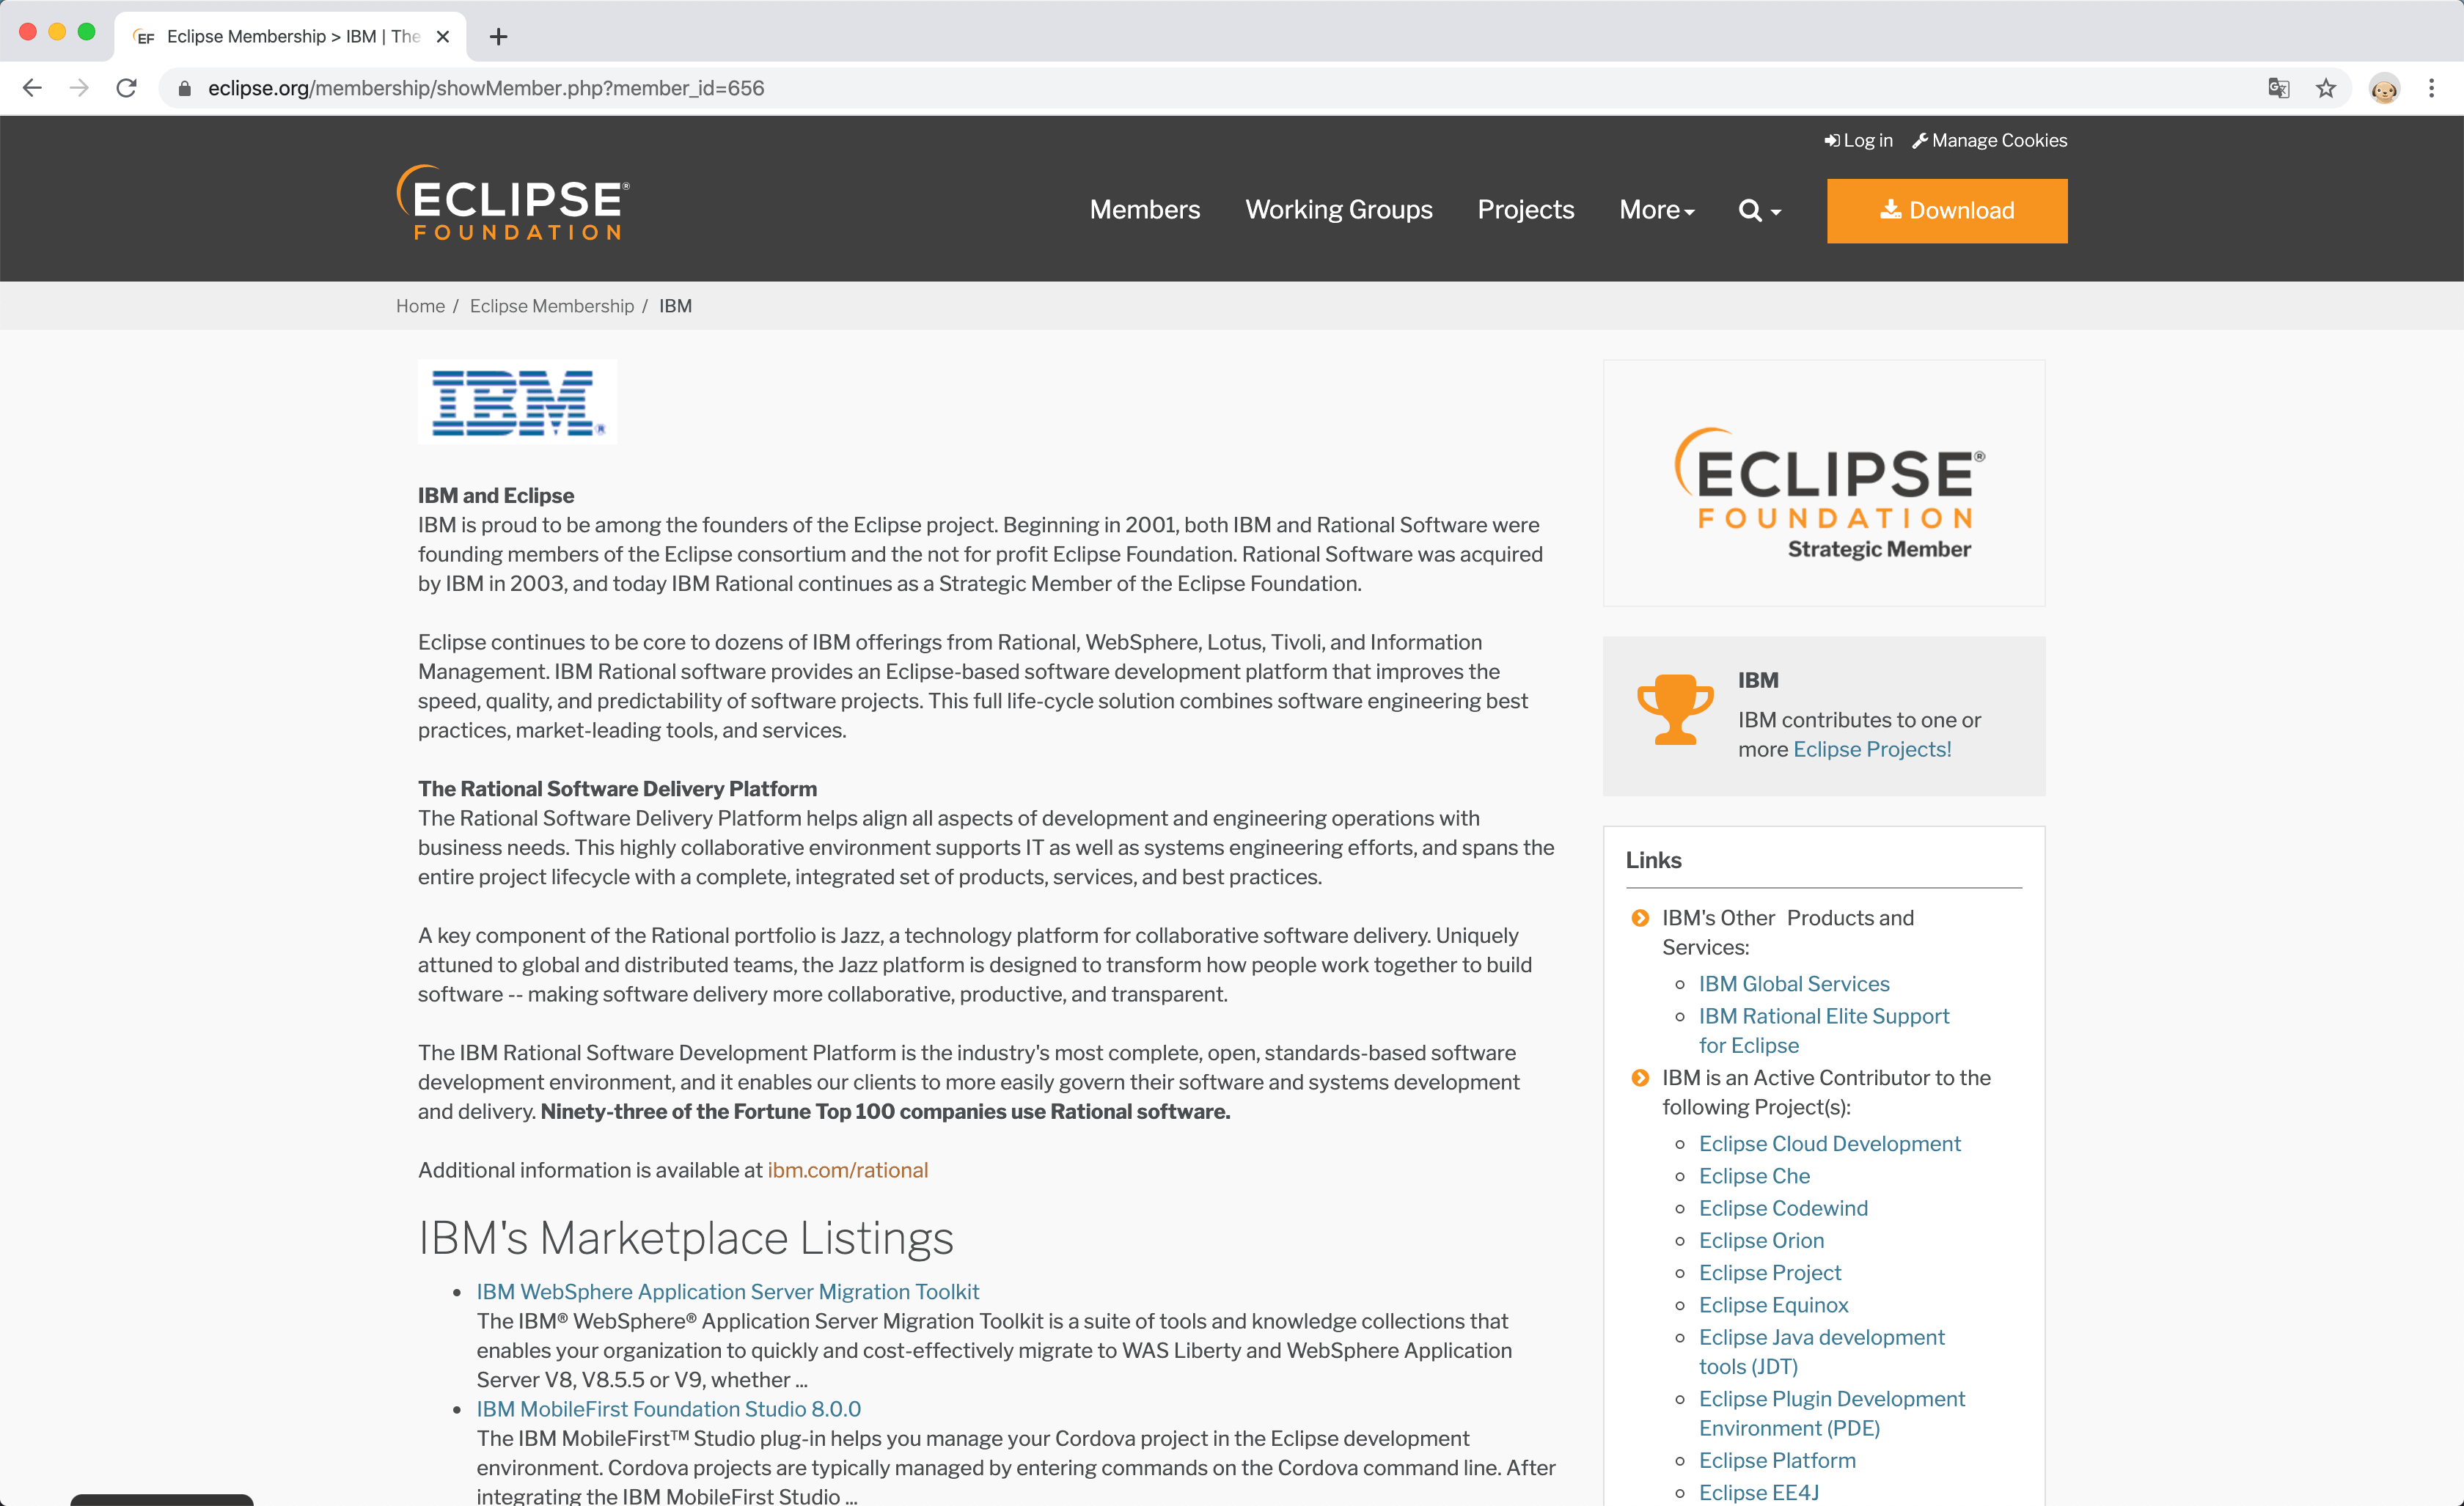The height and width of the screenshot is (1506, 2464).
Task: Go to Home in the breadcrumb
Action: click(x=420, y=306)
